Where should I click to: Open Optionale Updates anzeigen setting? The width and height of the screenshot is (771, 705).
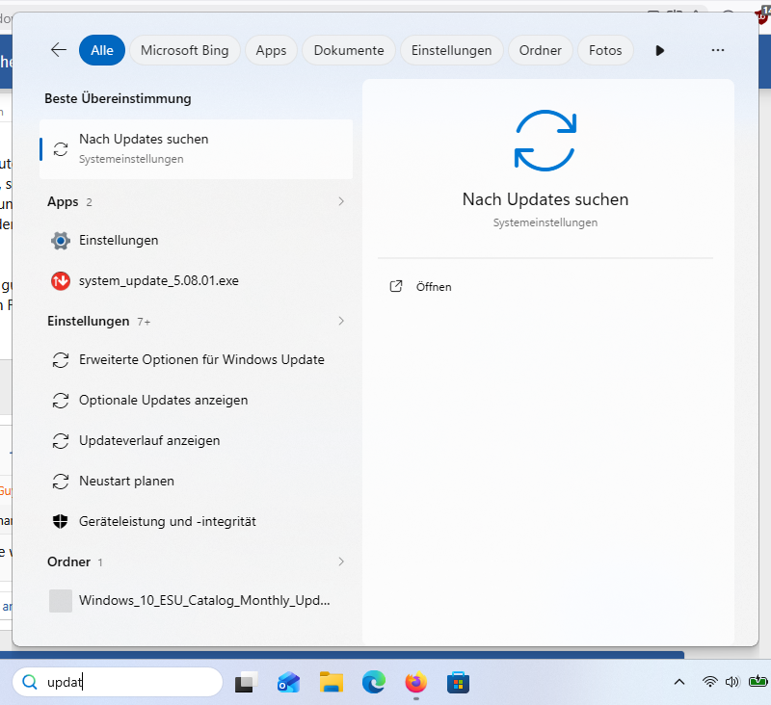(197, 401)
